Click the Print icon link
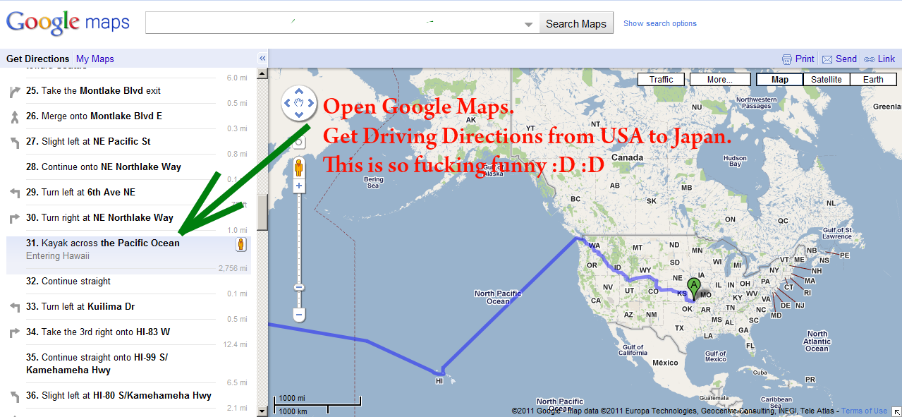The height and width of the screenshot is (417, 902). [x=798, y=59]
